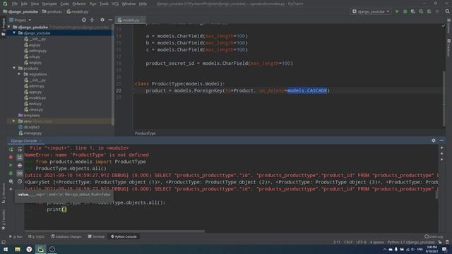Minimize the Django Console panel

(x=441, y=140)
